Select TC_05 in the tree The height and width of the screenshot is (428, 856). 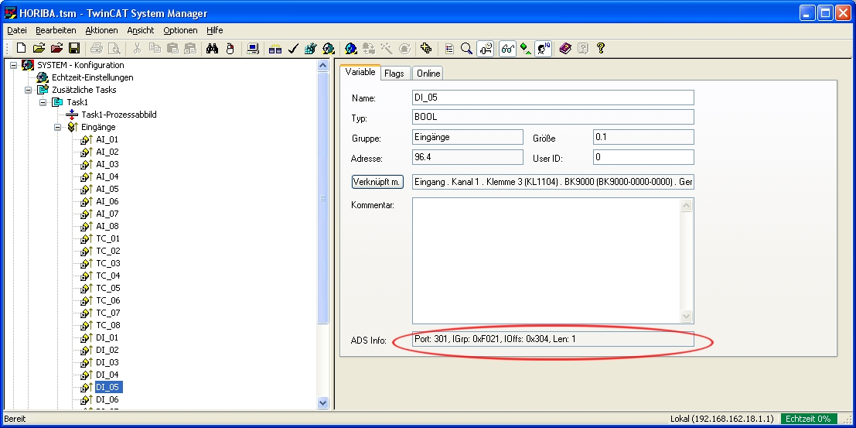[x=107, y=288]
